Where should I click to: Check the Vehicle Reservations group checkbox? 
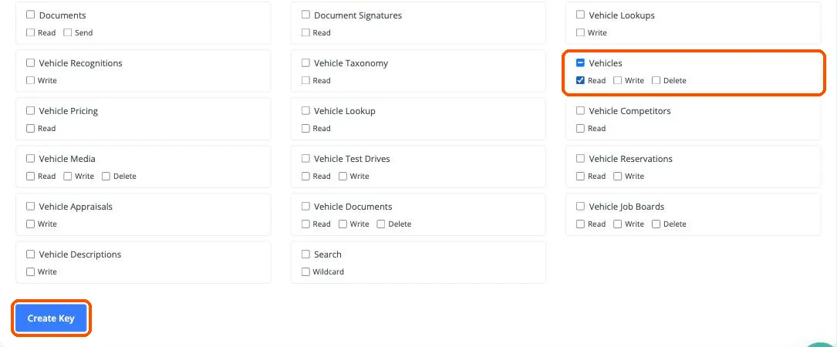tap(580, 159)
